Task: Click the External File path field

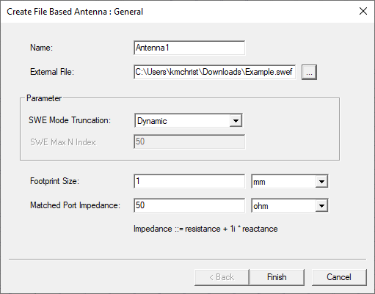Action: (215, 72)
